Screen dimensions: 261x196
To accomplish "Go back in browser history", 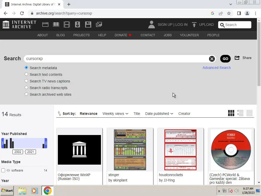I will click(x=6, y=13).
